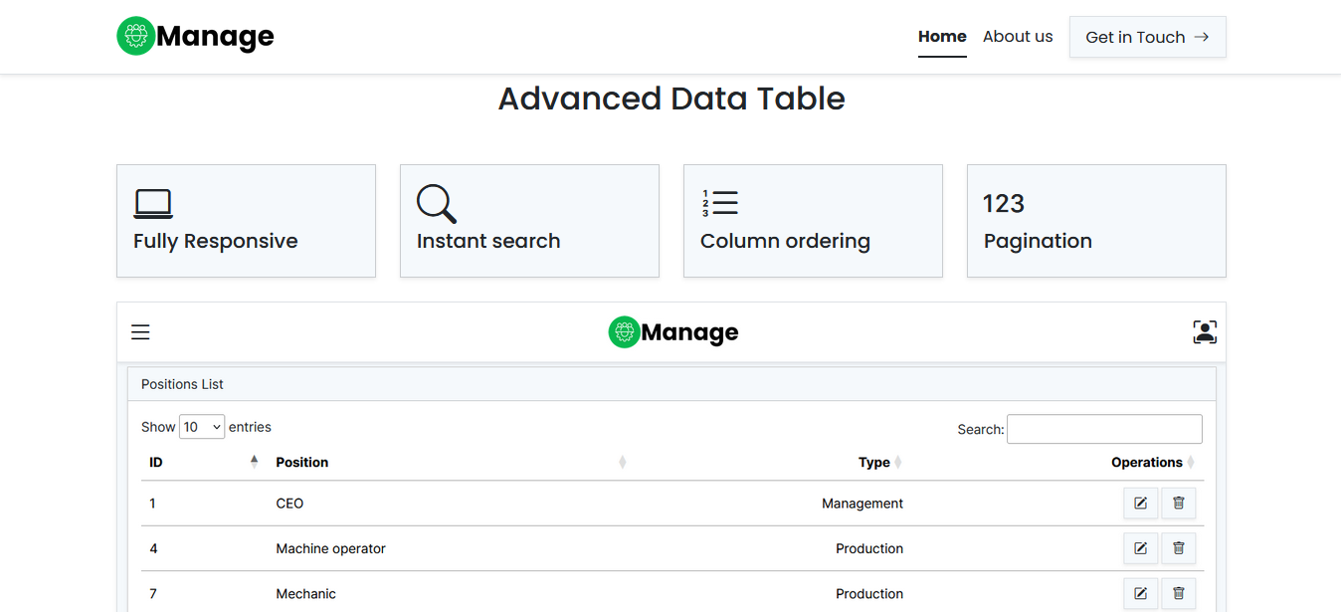Open the Show entries dropdown
1341x612 pixels.
[x=202, y=427]
